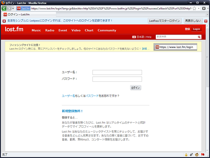Click the 再表示しない button
This screenshot has height=158, width=210.
(193, 21)
